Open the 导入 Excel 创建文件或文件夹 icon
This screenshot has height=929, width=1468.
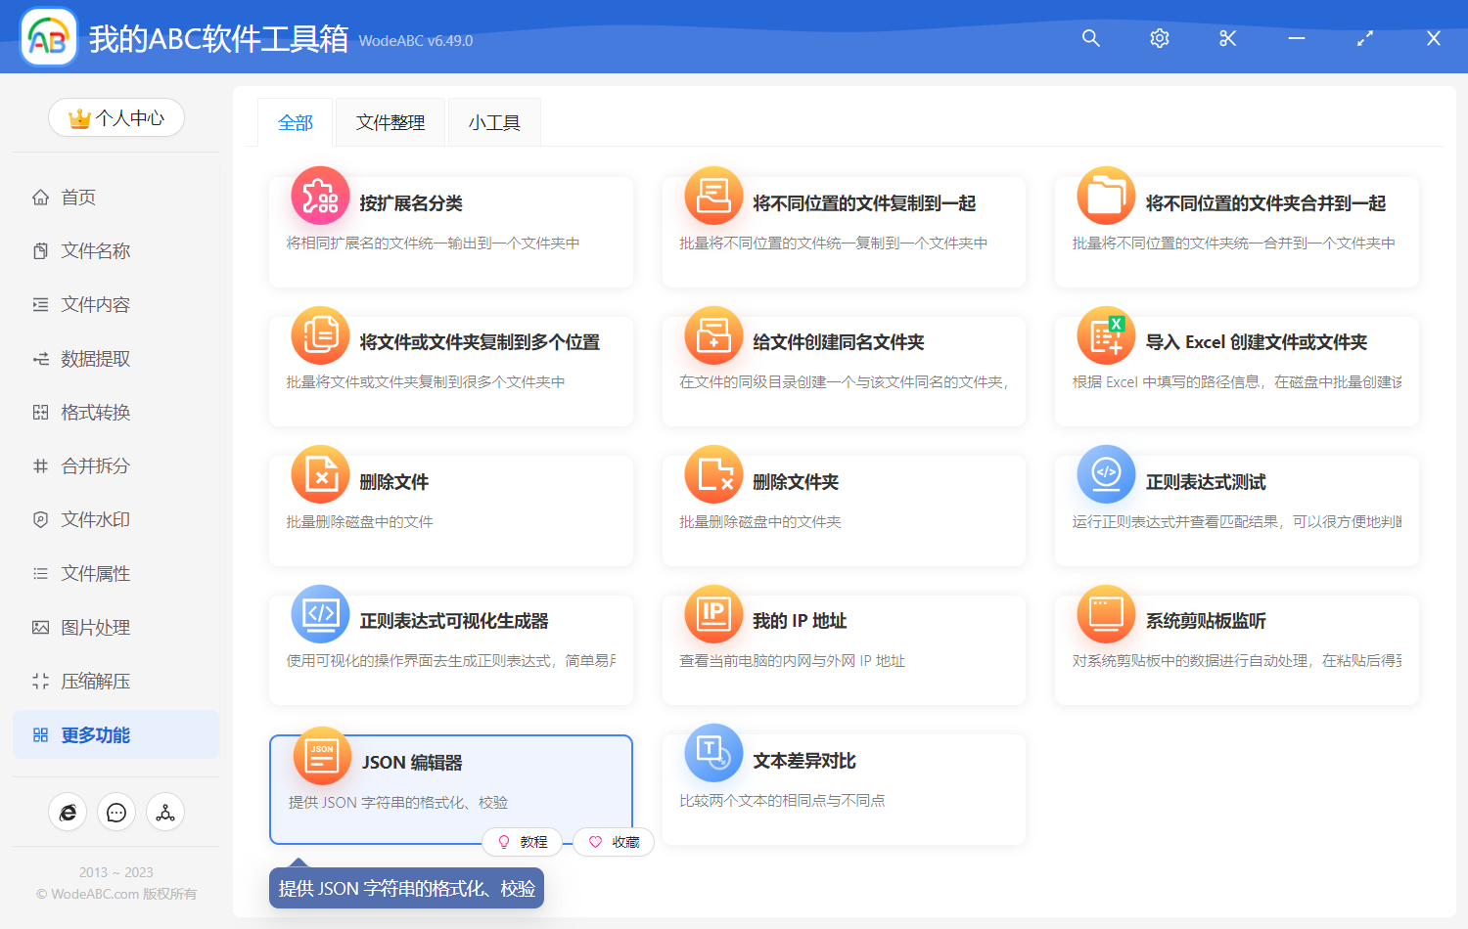click(1106, 335)
